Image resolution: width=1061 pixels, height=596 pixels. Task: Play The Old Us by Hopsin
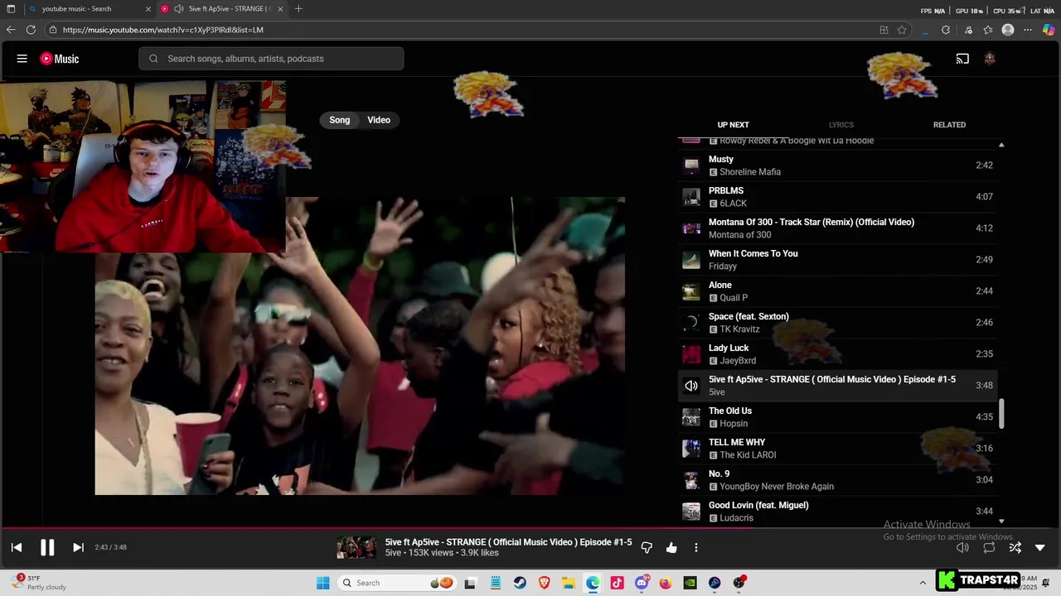click(x=837, y=417)
